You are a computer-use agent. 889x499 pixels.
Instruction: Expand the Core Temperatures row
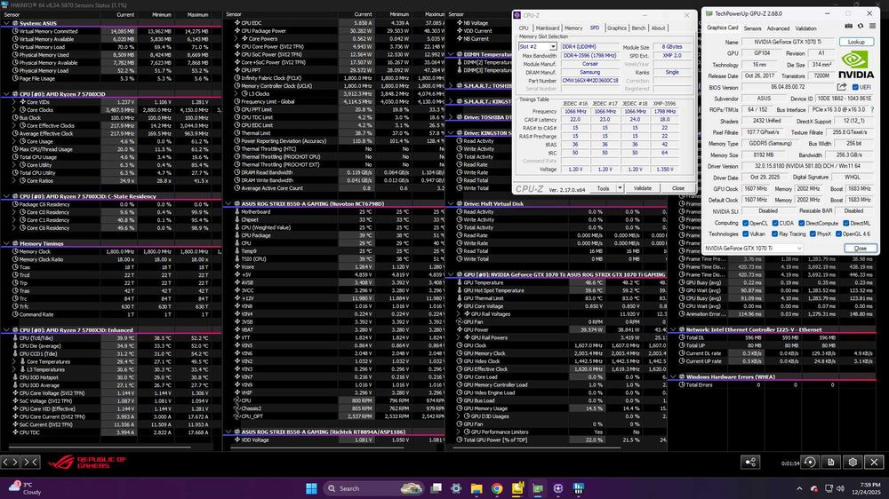click(14, 361)
